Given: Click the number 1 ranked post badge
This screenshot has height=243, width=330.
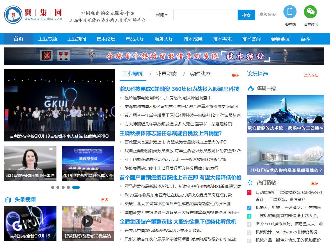Looking at the screenshot, I should [x=249, y=192].
